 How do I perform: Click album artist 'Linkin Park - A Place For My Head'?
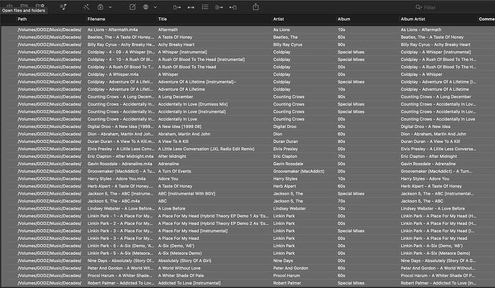[434, 238]
